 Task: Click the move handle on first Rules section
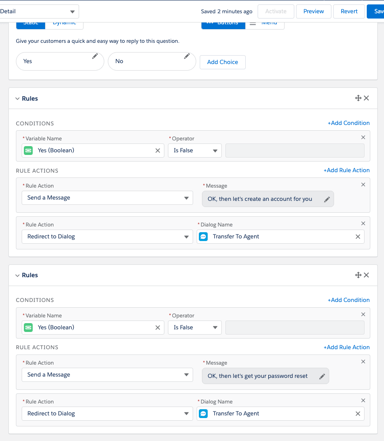[358, 98]
